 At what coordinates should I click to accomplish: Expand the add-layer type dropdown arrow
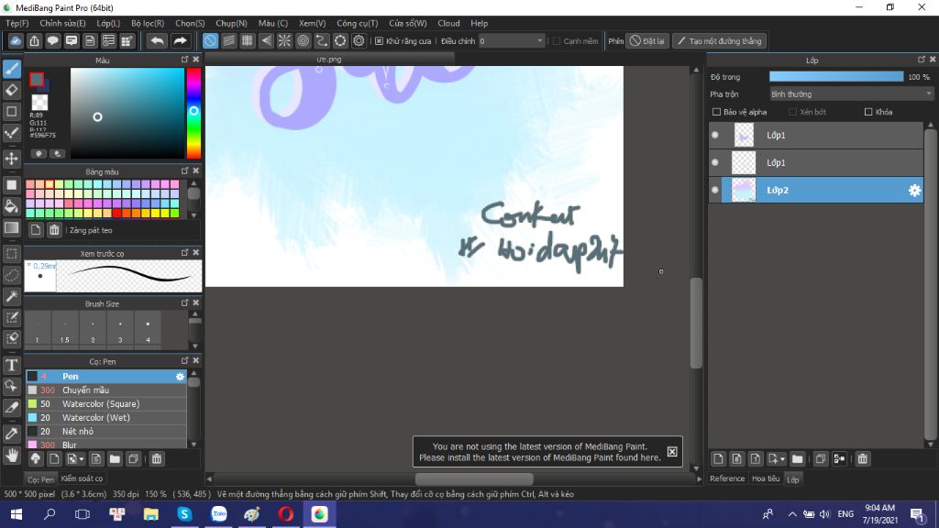[x=782, y=459]
